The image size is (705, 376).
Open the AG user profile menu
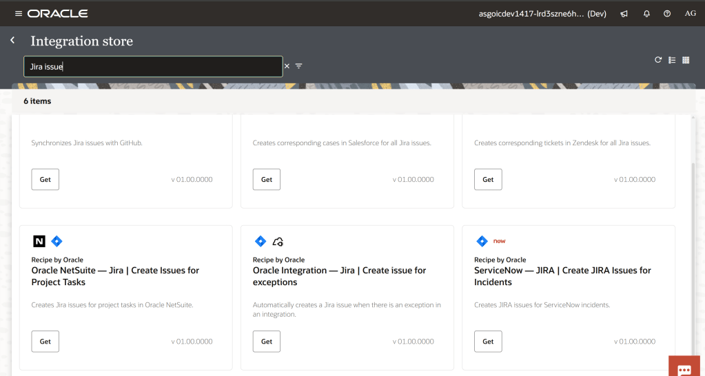[690, 14]
